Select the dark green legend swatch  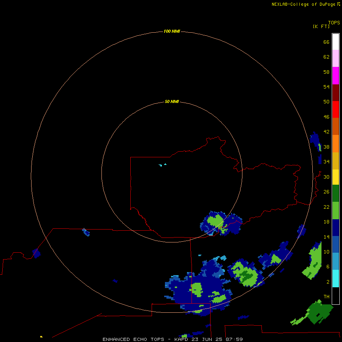tap(336, 193)
